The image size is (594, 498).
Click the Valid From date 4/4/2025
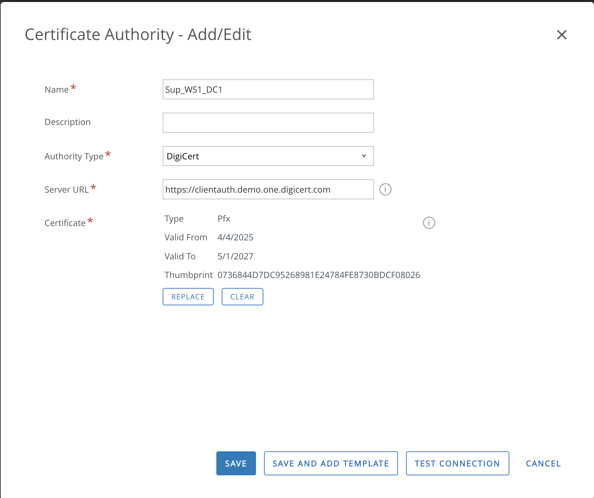point(235,237)
